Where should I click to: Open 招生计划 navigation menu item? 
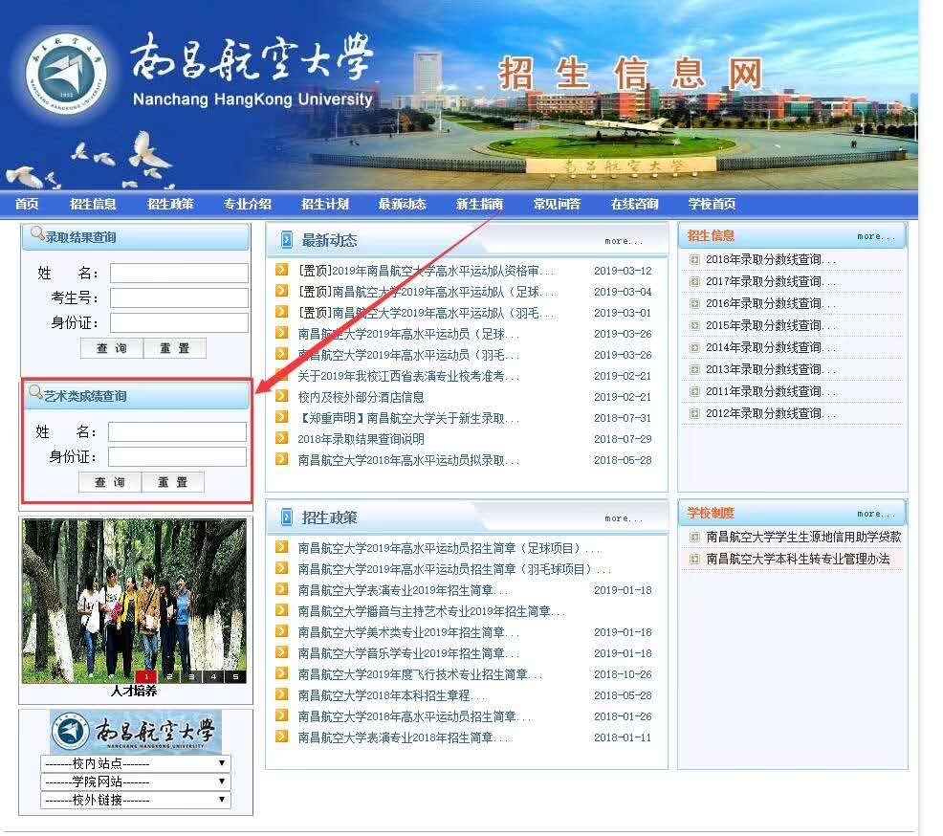click(x=325, y=204)
